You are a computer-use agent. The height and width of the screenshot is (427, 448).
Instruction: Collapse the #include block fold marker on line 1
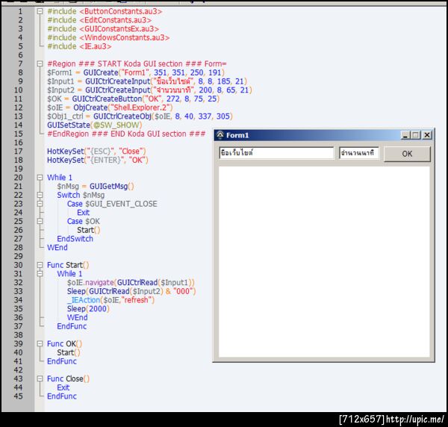(x=40, y=11)
